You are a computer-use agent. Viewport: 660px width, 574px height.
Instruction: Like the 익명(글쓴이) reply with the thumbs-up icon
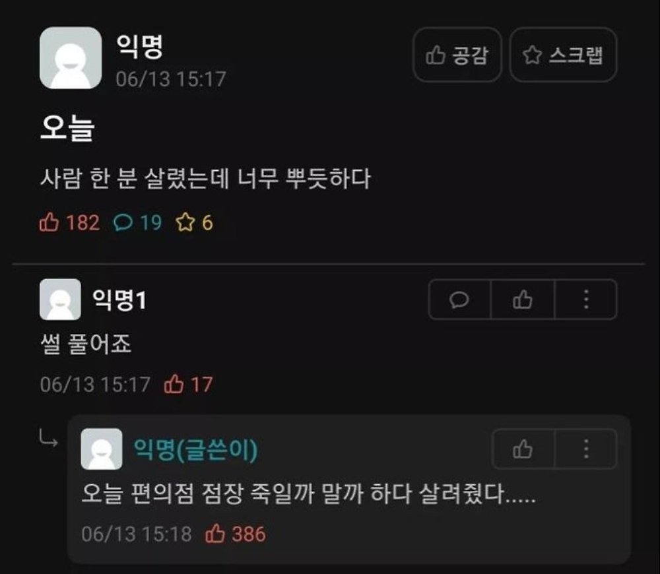[523, 449]
